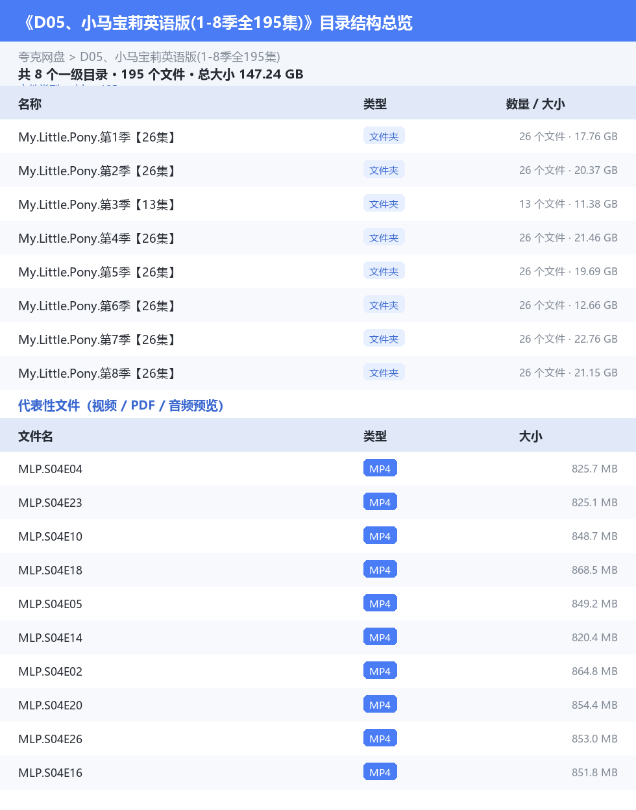Select file name MLP.S04E02

(x=51, y=672)
